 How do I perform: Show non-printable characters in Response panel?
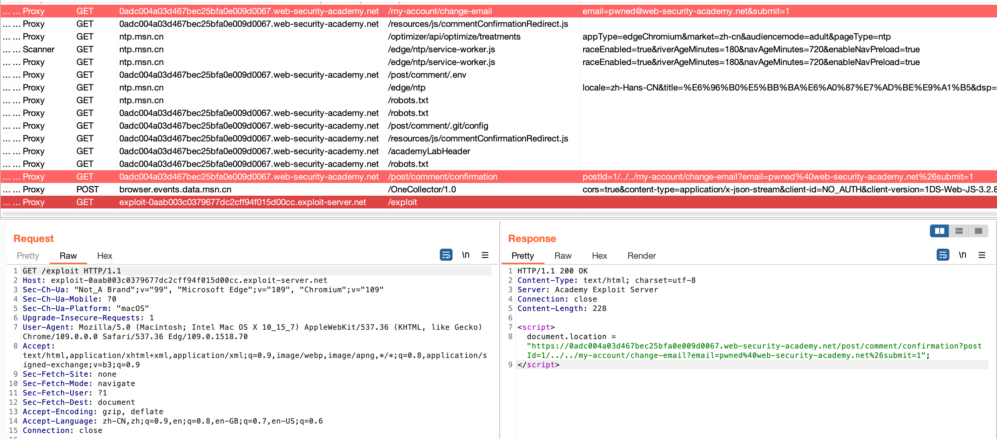pos(962,255)
